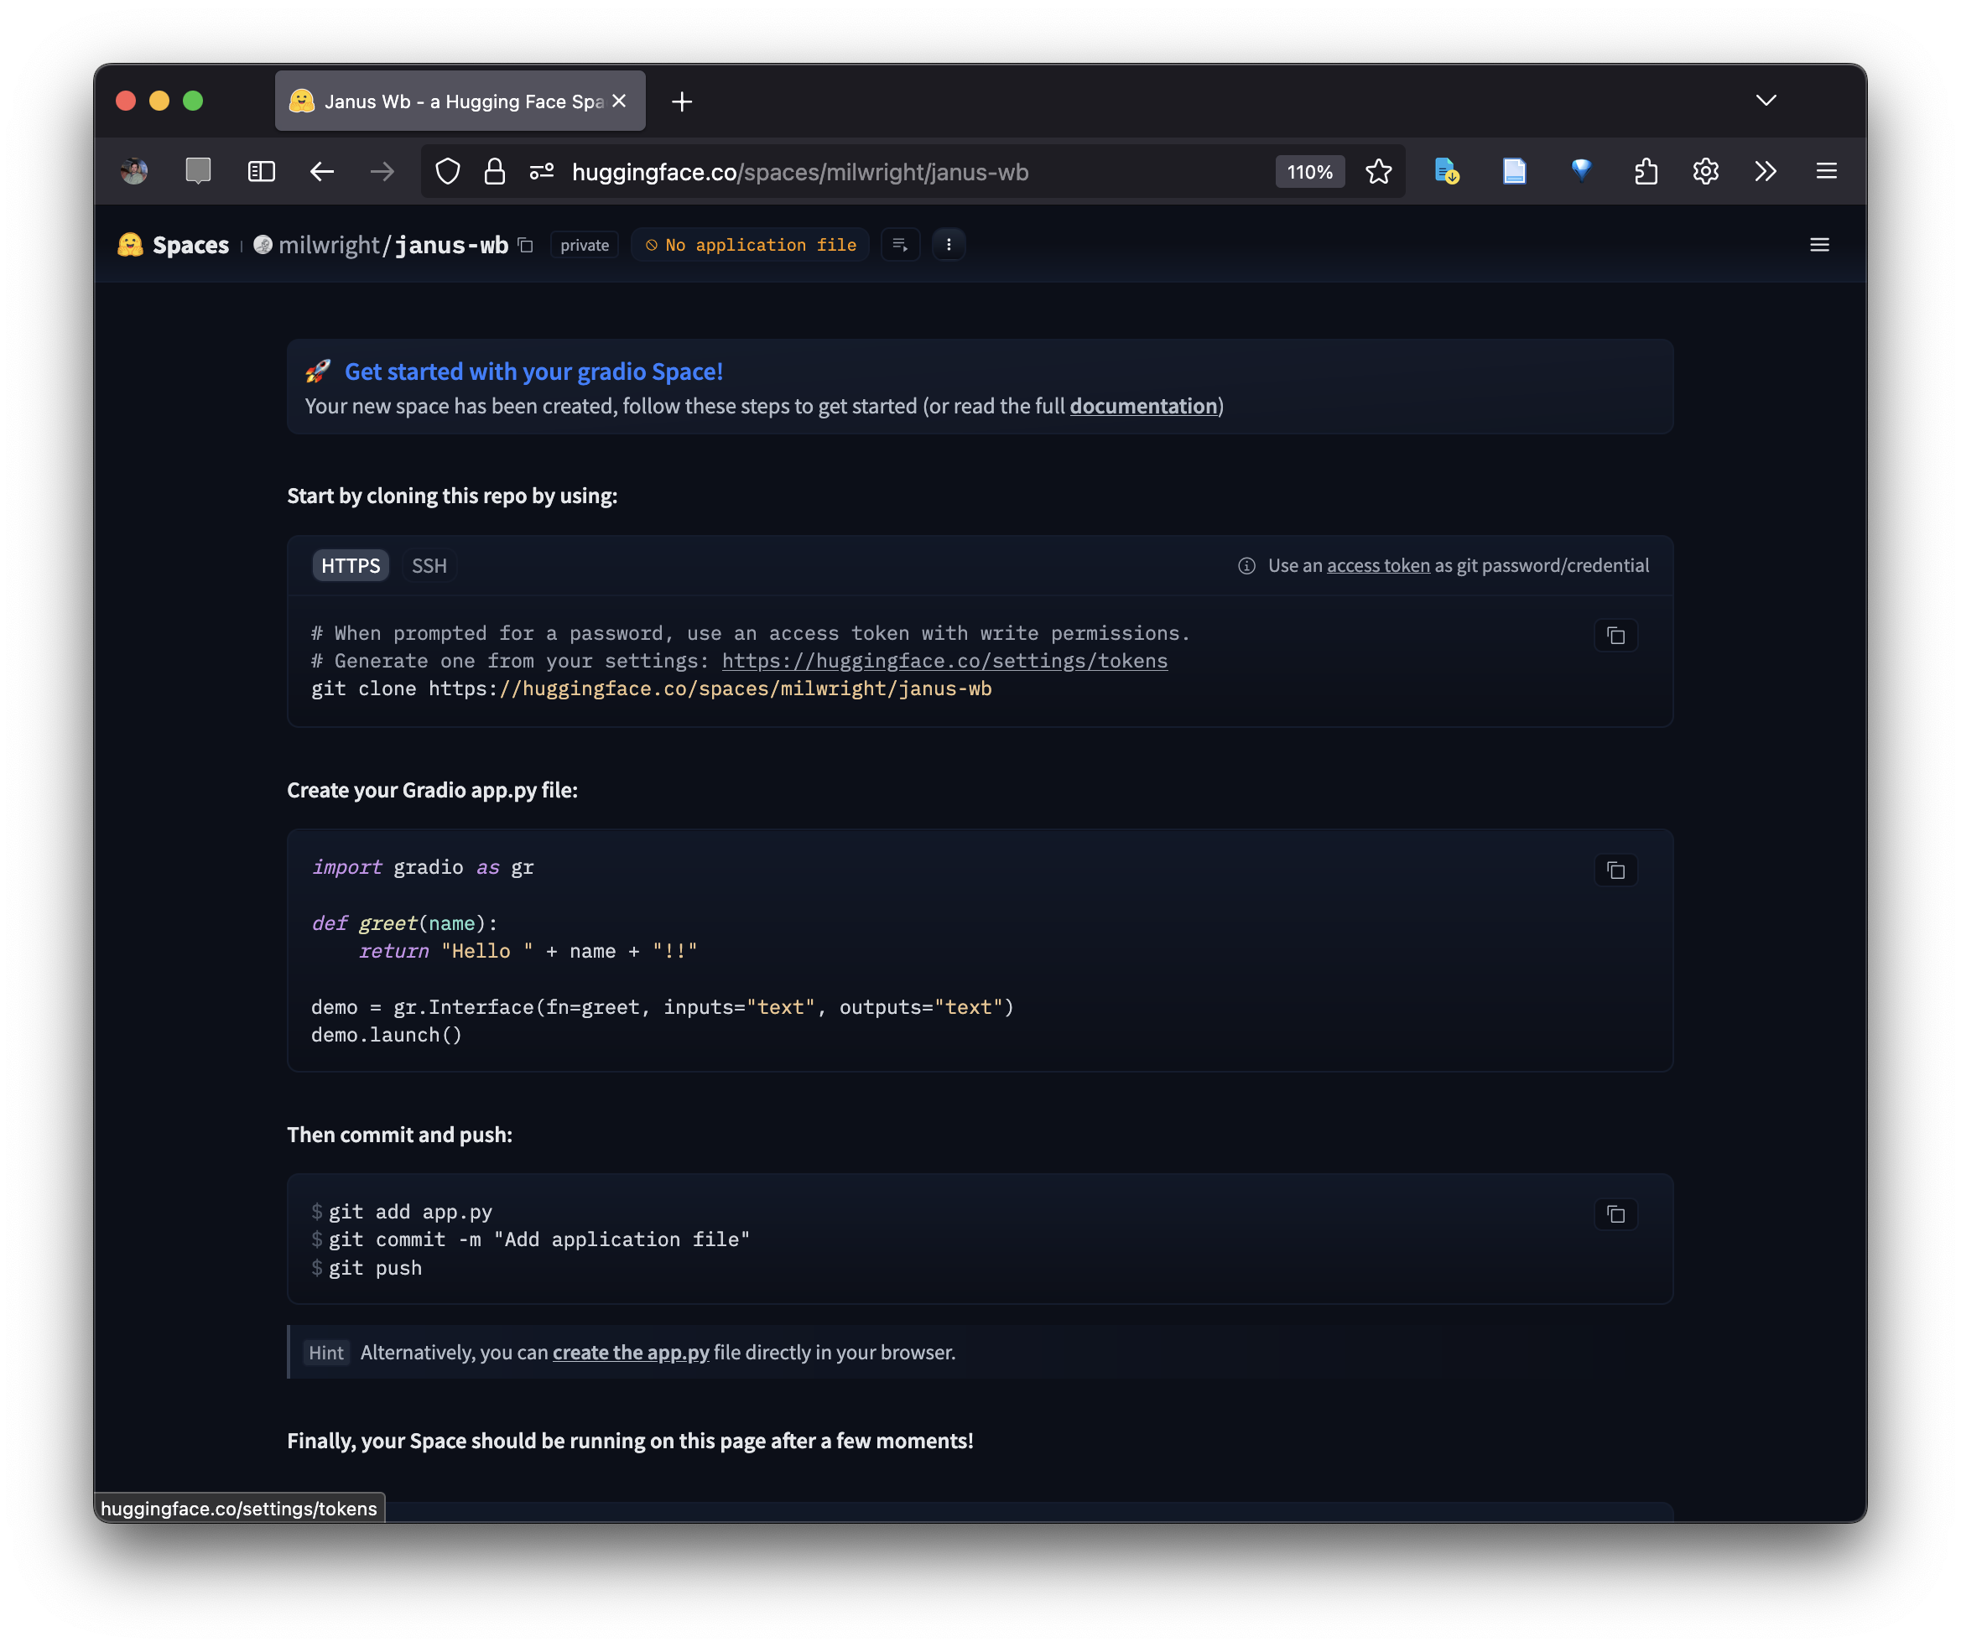The image size is (1961, 1647).
Task: Open the full documentation link
Action: point(1143,406)
